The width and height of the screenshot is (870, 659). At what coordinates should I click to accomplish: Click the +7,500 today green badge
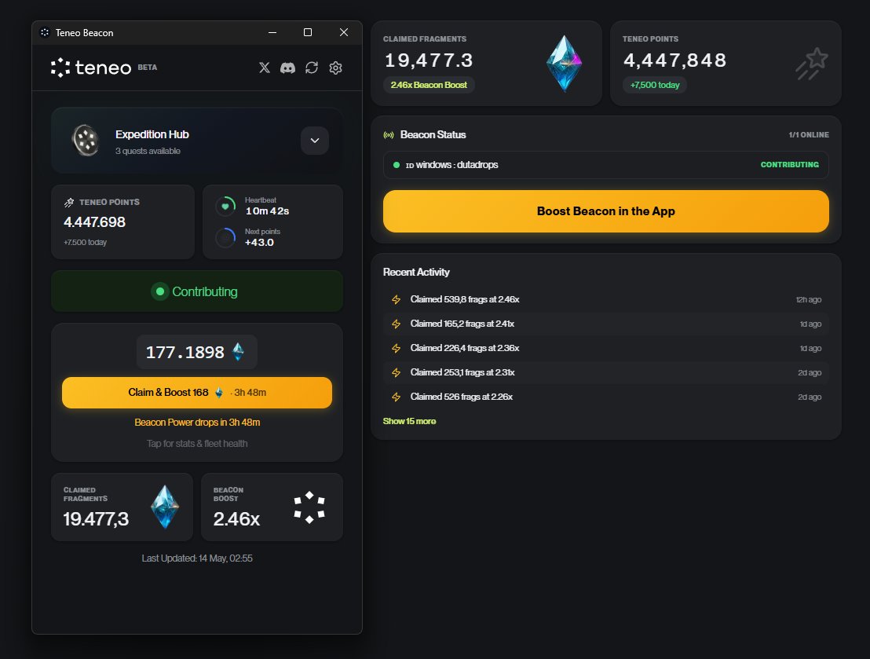point(655,85)
